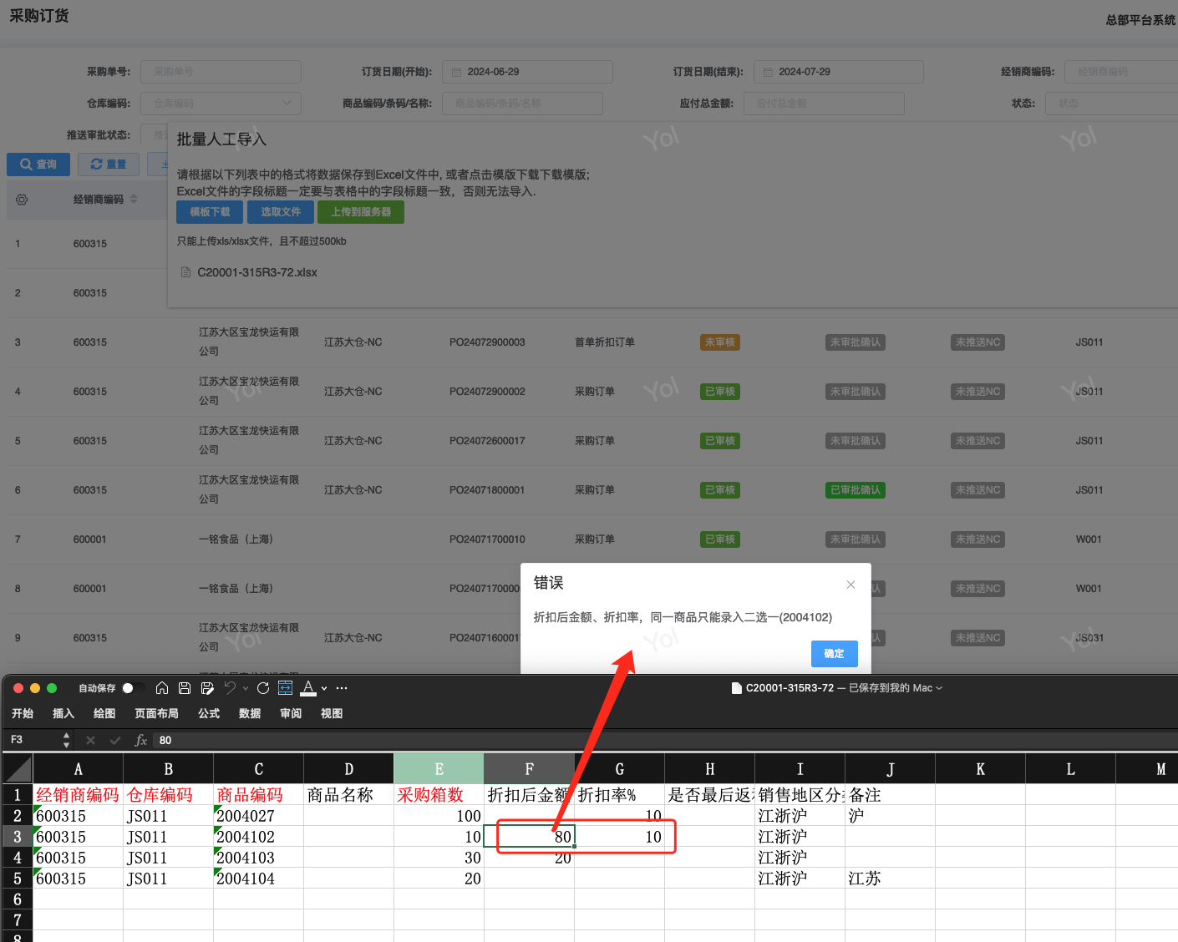Click the fx insert function icon
This screenshot has width=1178, height=942.
[x=141, y=740]
